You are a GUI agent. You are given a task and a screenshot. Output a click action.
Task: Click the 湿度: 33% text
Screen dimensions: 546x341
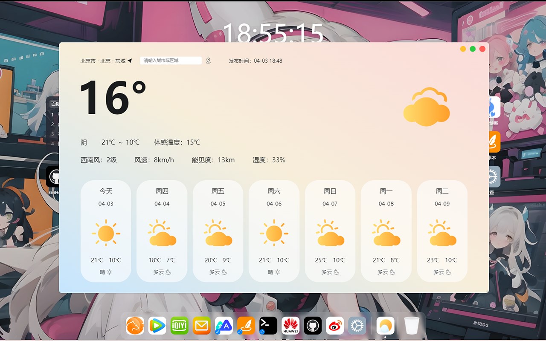(269, 160)
